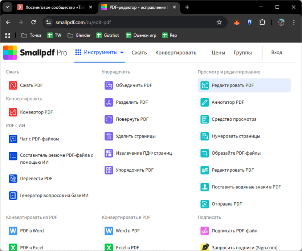Open the MetaMask fox extension icon
302x251 pixels.
pos(237,23)
